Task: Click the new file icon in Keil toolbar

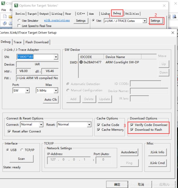Action: (5, 16)
